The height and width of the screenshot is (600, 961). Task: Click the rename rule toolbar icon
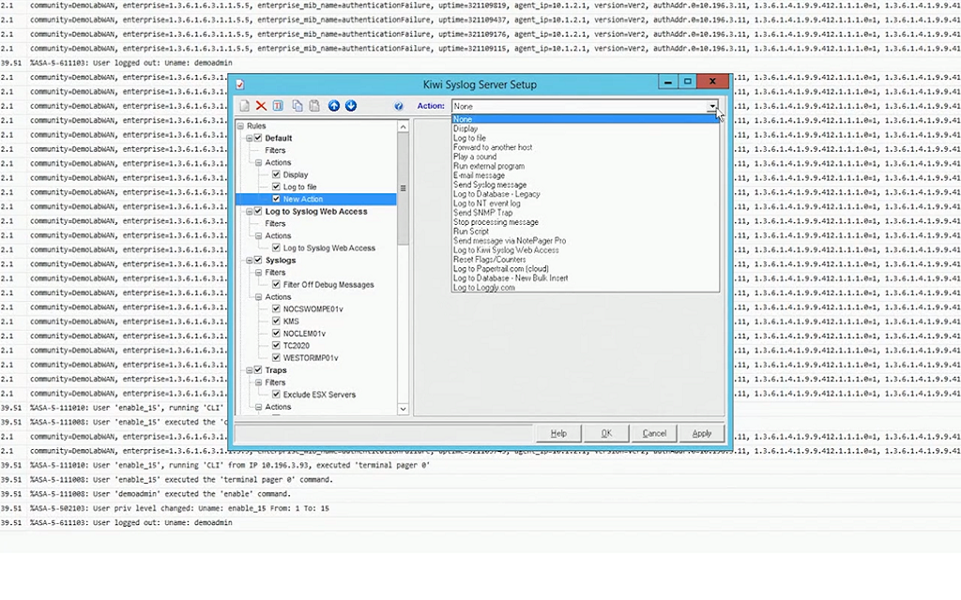coord(278,105)
